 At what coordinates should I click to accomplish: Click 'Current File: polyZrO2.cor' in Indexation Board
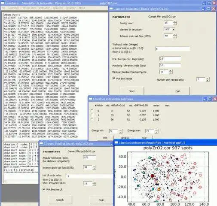[162, 17]
